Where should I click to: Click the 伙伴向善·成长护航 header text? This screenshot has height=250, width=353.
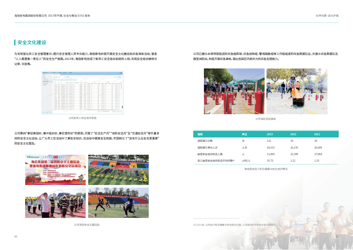pyautogui.click(x=327, y=15)
